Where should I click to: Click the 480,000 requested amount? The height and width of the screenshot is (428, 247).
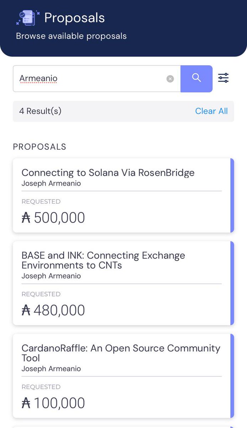(x=59, y=311)
